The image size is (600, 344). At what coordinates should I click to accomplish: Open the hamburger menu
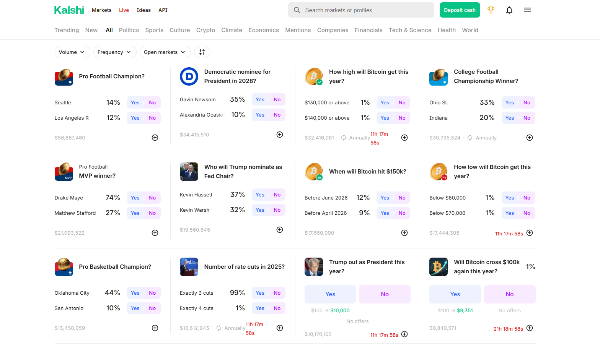coord(527,10)
